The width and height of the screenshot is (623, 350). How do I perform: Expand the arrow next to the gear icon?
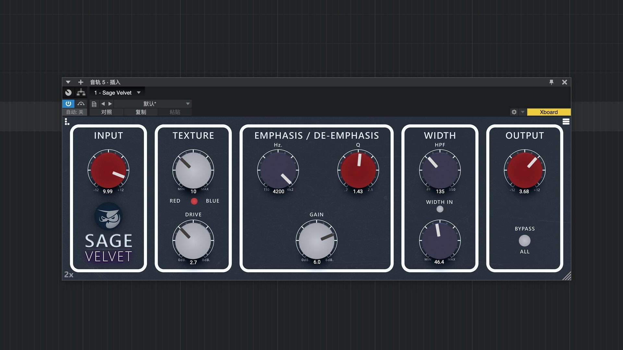[x=522, y=112]
